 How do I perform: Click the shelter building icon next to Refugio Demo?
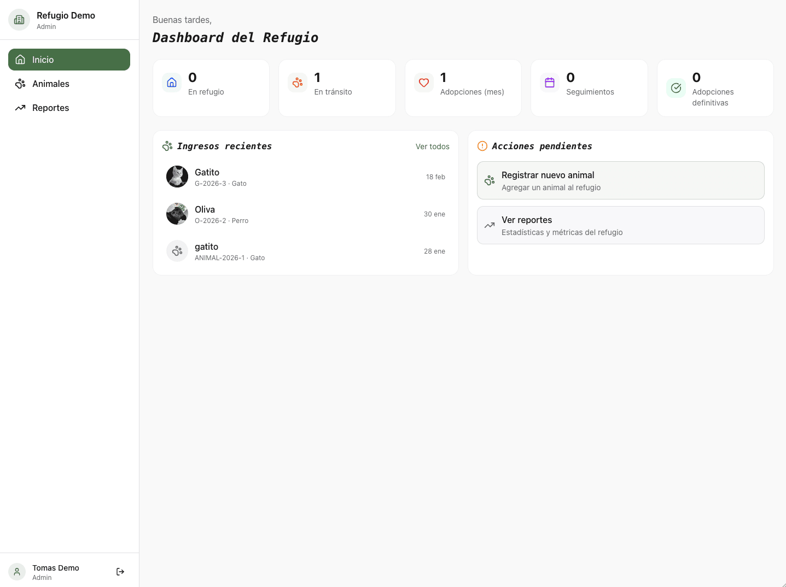(19, 20)
